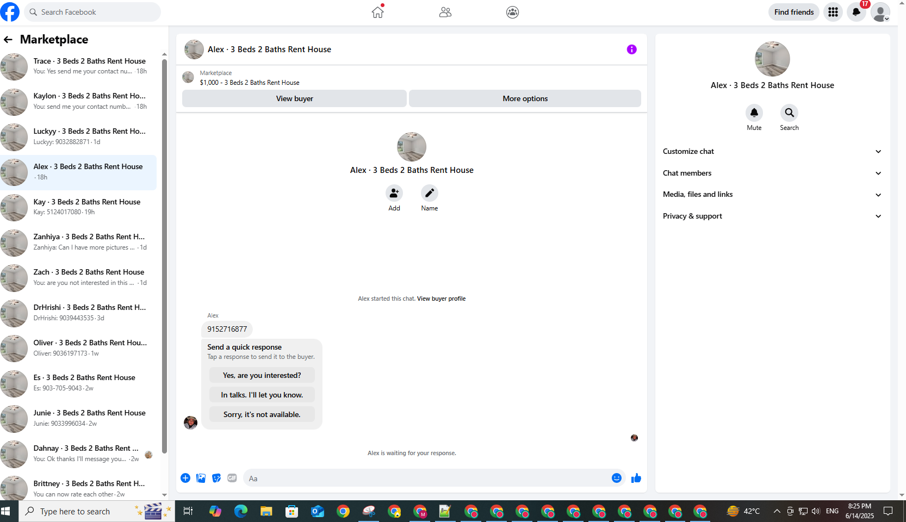This screenshot has width=906, height=522.
Task: Edit the chat name with pencil icon
Action: pos(430,193)
